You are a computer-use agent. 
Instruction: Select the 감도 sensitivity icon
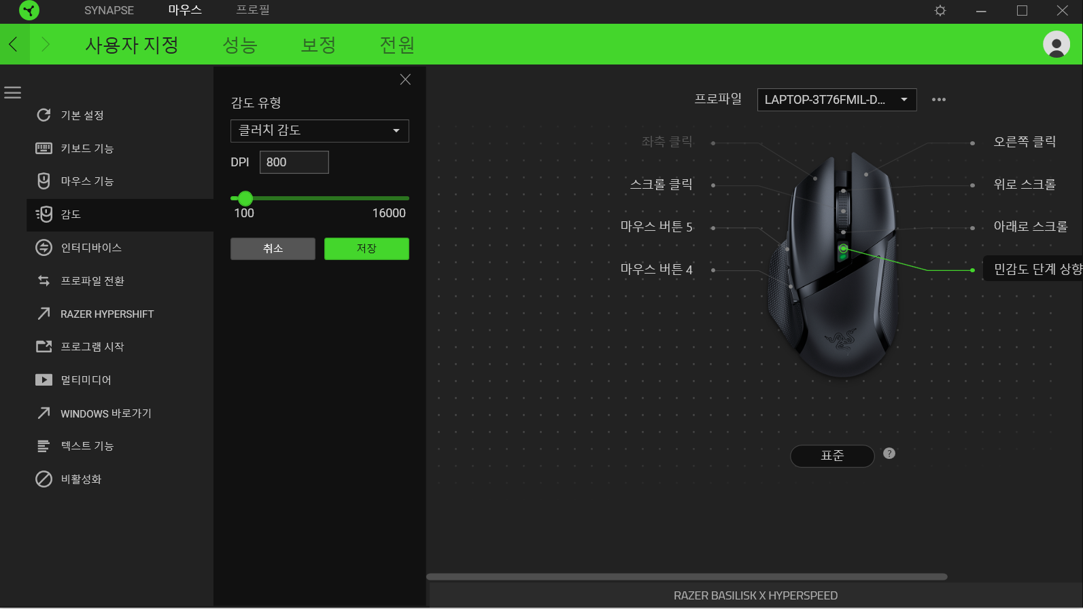(44, 215)
